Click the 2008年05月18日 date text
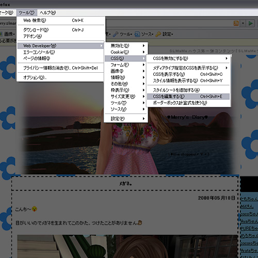The image size is (258, 258). pyautogui.click(x=216, y=198)
